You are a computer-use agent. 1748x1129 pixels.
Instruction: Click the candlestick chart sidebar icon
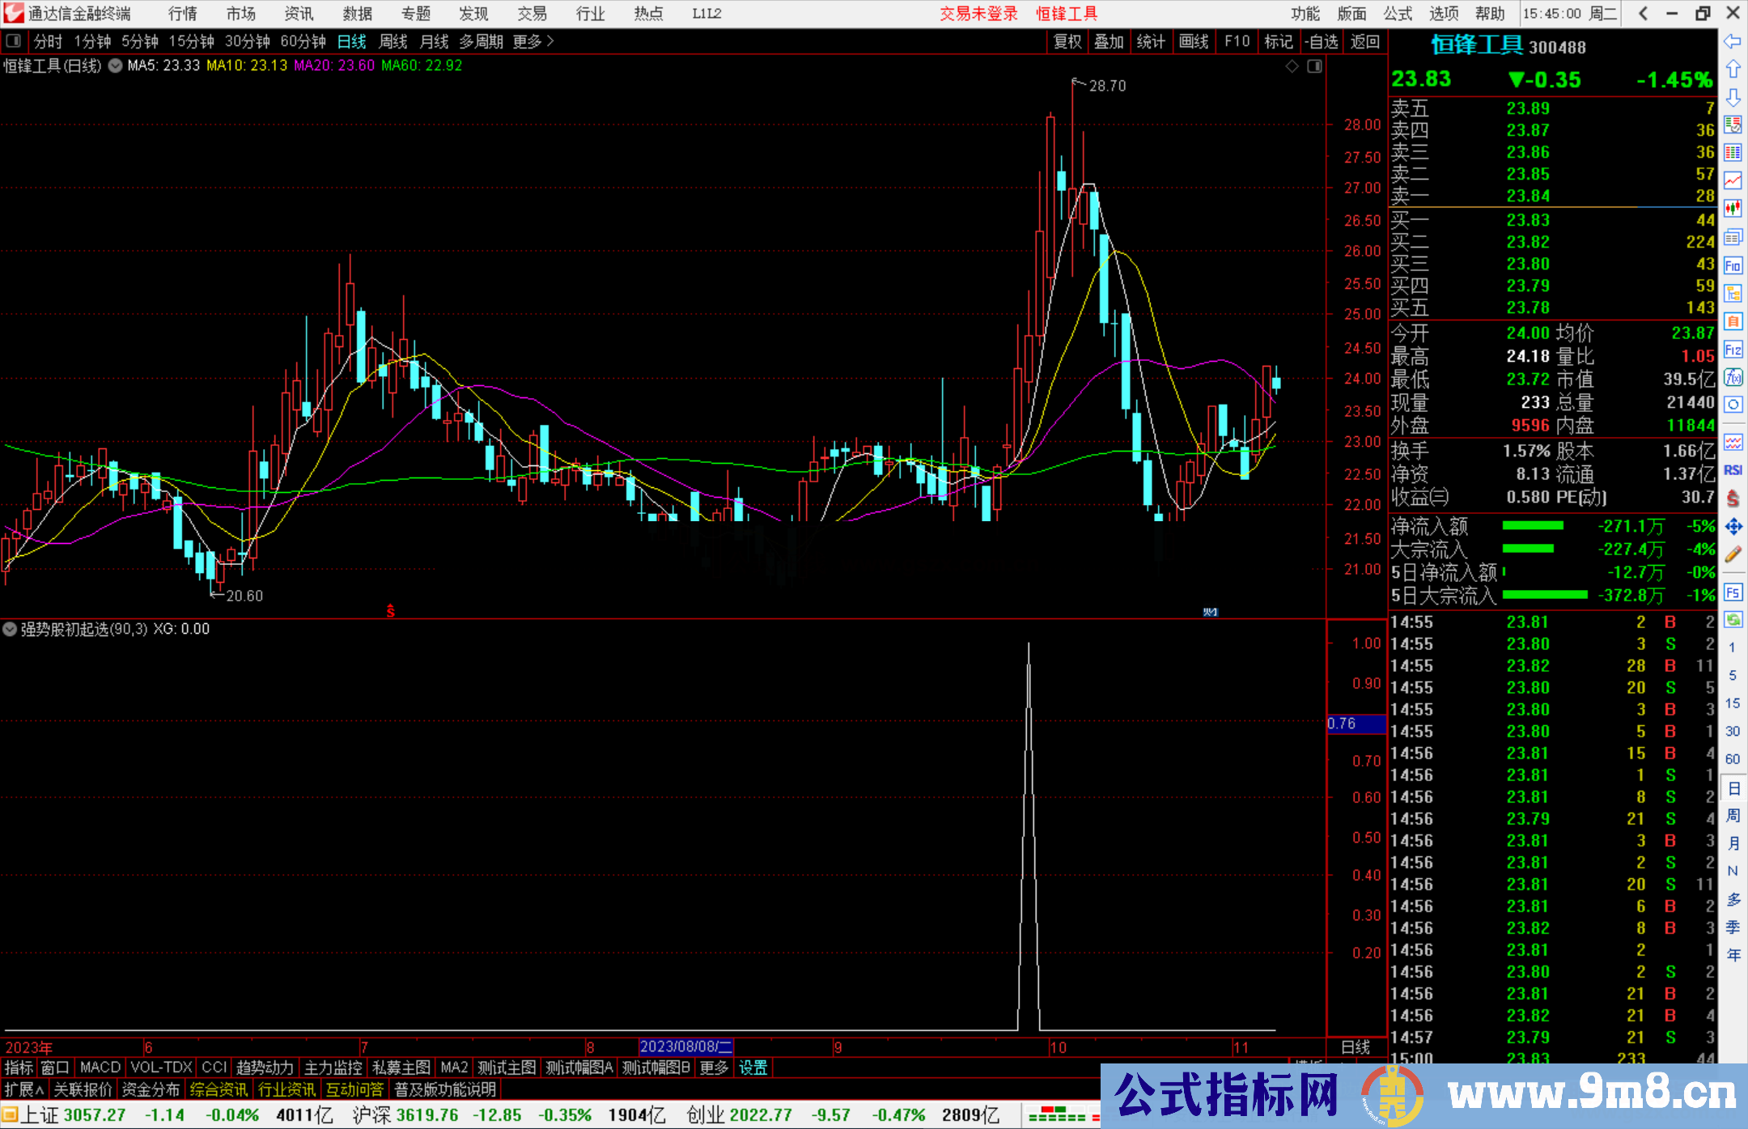[x=1733, y=209]
